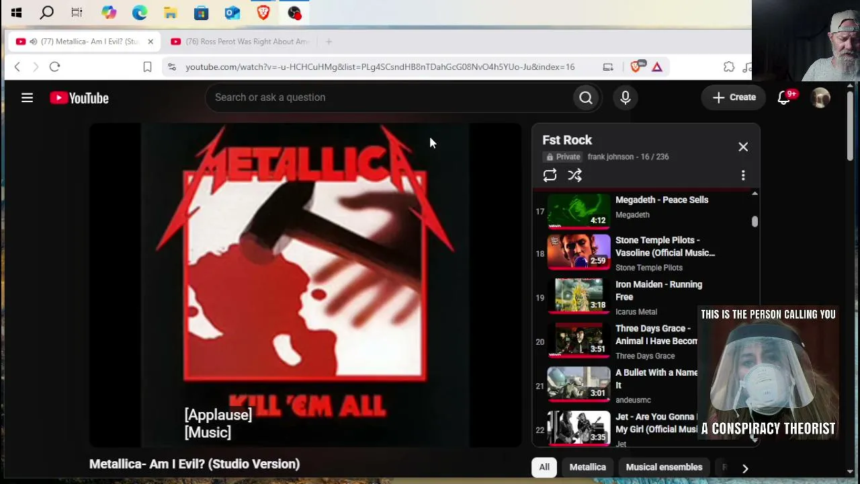Open Microsoft Store from the taskbar
This screenshot has width=860, height=484.
[x=202, y=12]
